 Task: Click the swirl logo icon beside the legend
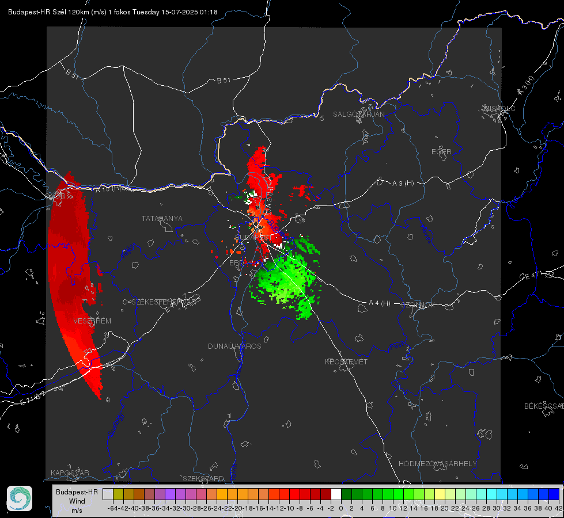pyautogui.click(x=20, y=498)
